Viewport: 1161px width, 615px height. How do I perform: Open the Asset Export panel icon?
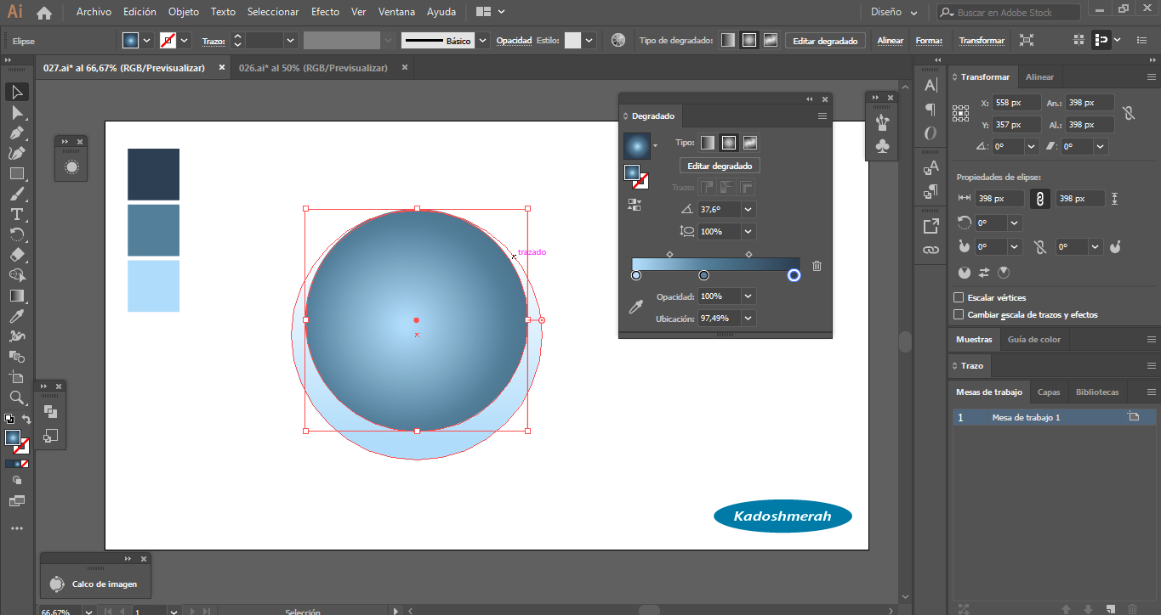(931, 226)
